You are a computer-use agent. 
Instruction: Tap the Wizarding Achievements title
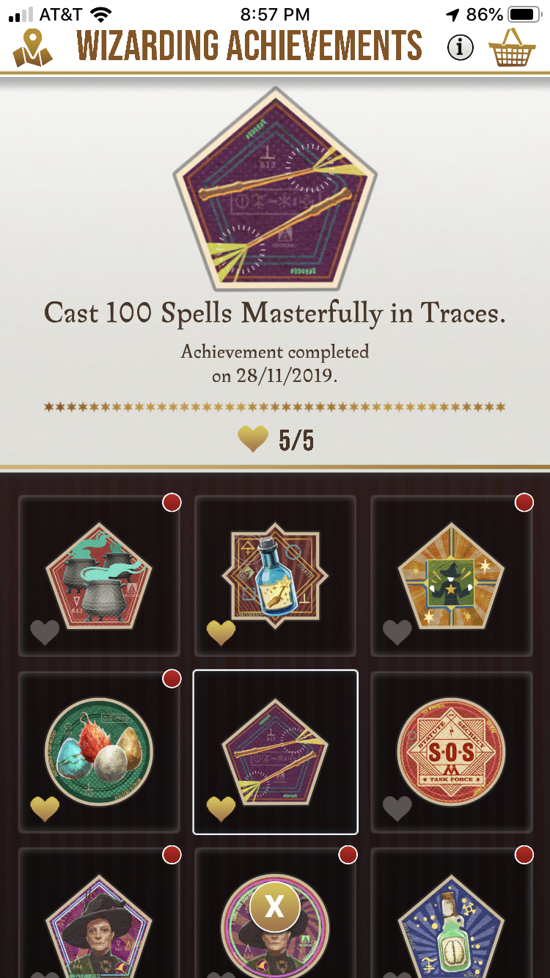click(x=249, y=46)
